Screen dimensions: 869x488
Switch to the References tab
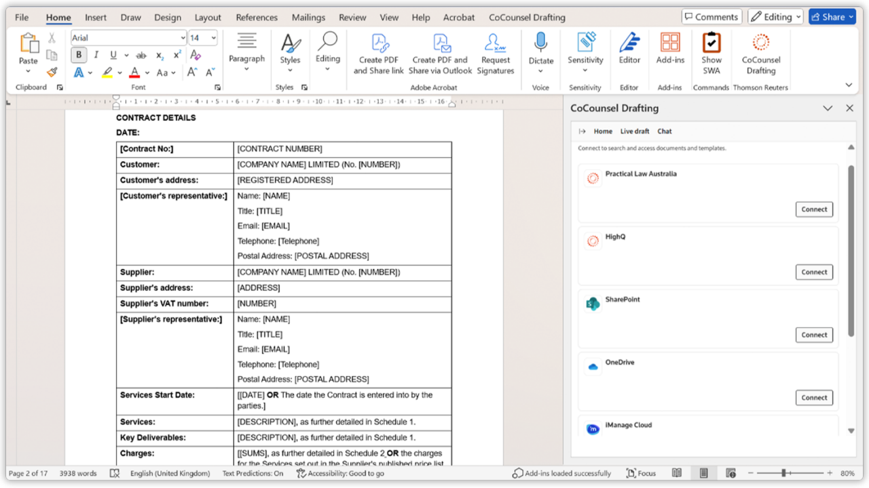click(257, 18)
